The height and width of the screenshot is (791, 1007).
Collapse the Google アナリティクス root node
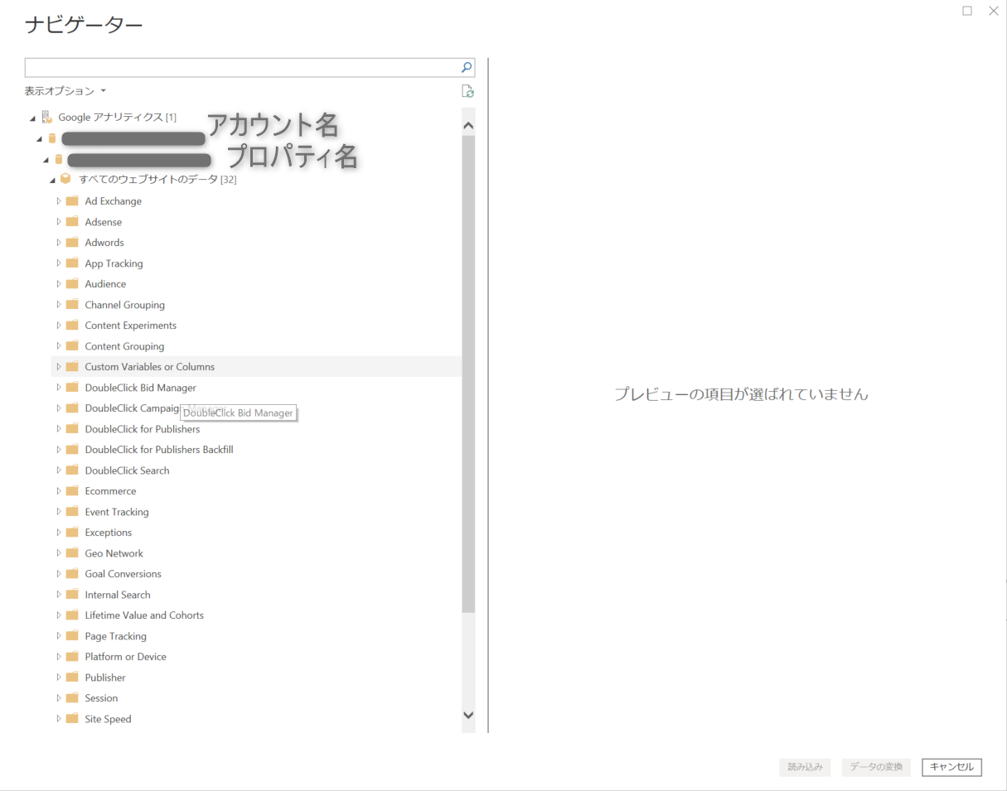pyautogui.click(x=32, y=118)
